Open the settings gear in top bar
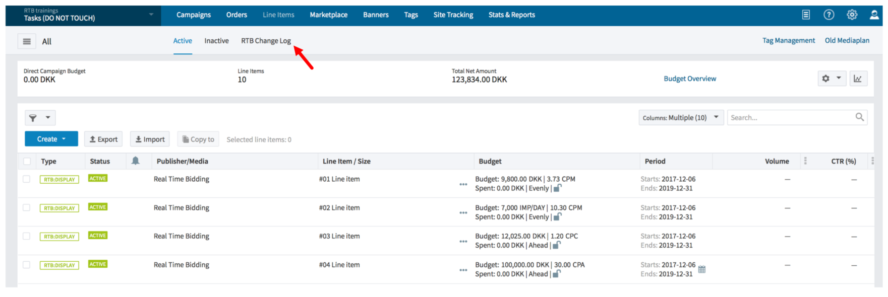Screen dimensions: 888x297 coord(852,15)
